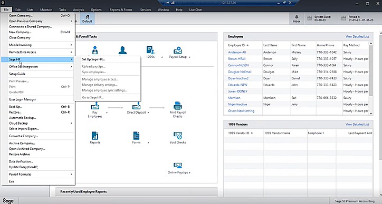The height and width of the screenshot is (204, 382).
Task: Click the employee badge icon under Payroll Tasks
Action: 95,50
